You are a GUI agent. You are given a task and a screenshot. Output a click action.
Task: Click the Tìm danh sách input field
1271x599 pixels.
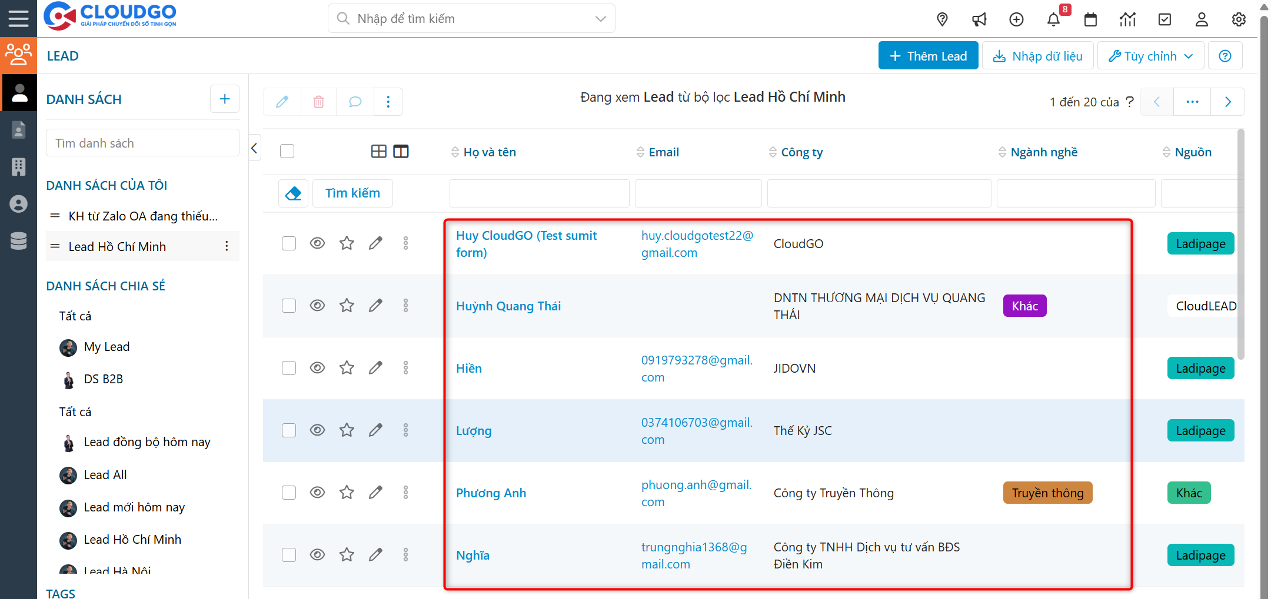click(142, 143)
